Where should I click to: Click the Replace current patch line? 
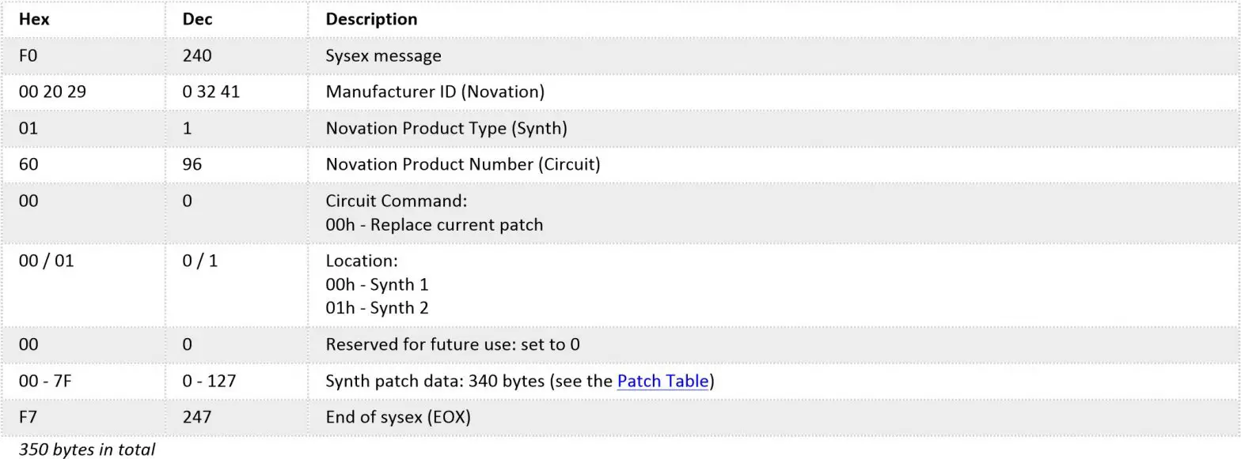[435, 224]
